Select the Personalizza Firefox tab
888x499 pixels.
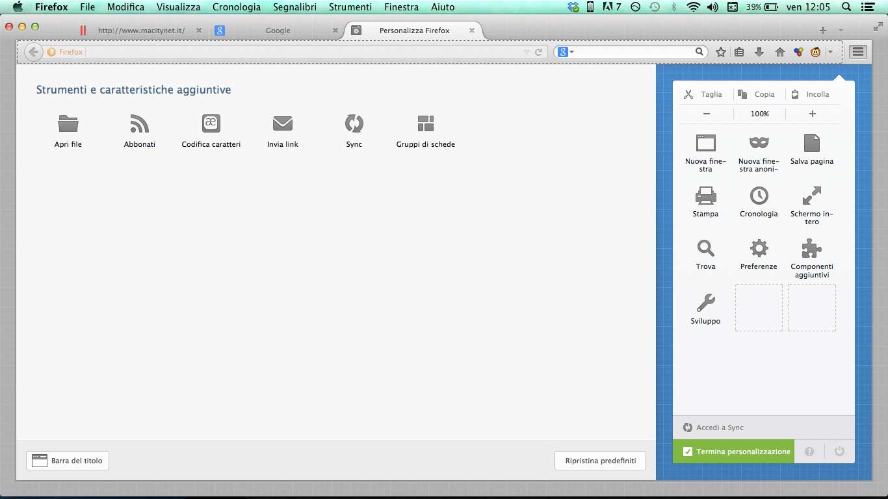coord(414,31)
